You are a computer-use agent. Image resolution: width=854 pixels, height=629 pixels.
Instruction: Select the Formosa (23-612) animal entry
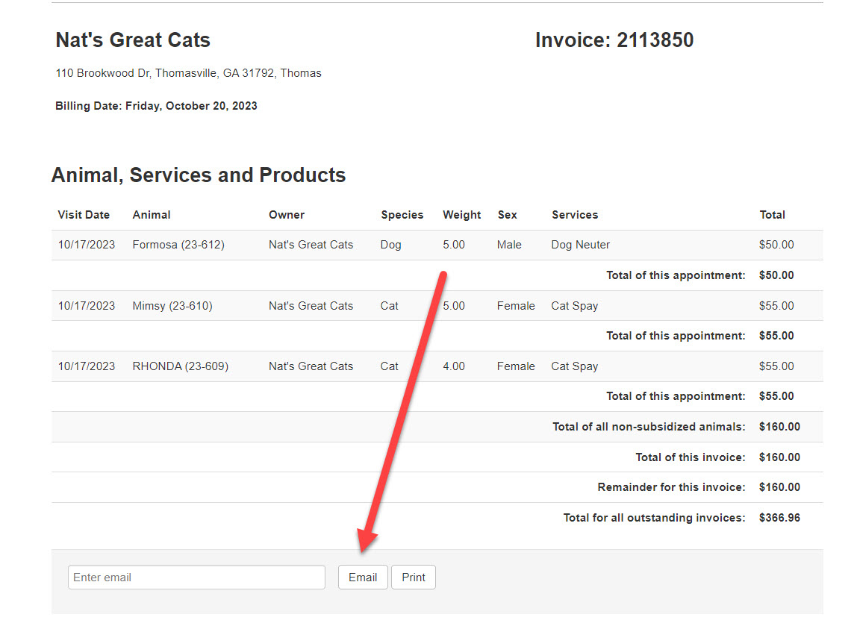coord(178,245)
